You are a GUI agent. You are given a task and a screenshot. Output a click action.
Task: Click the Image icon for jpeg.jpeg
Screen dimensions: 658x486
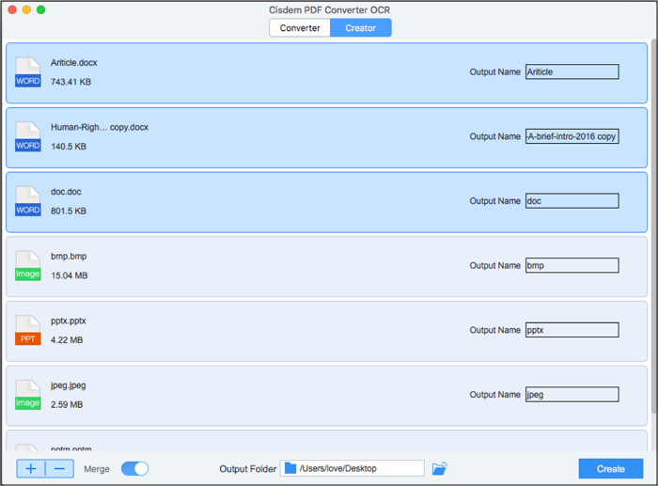pos(28,395)
